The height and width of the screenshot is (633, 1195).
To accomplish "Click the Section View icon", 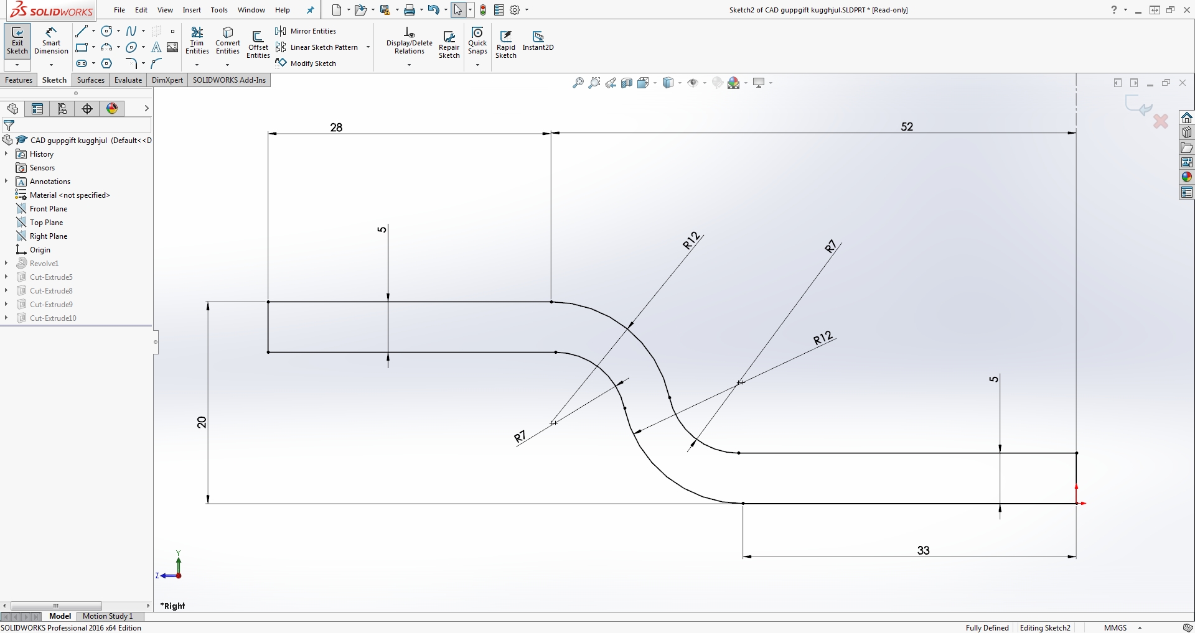I will 627,83.
